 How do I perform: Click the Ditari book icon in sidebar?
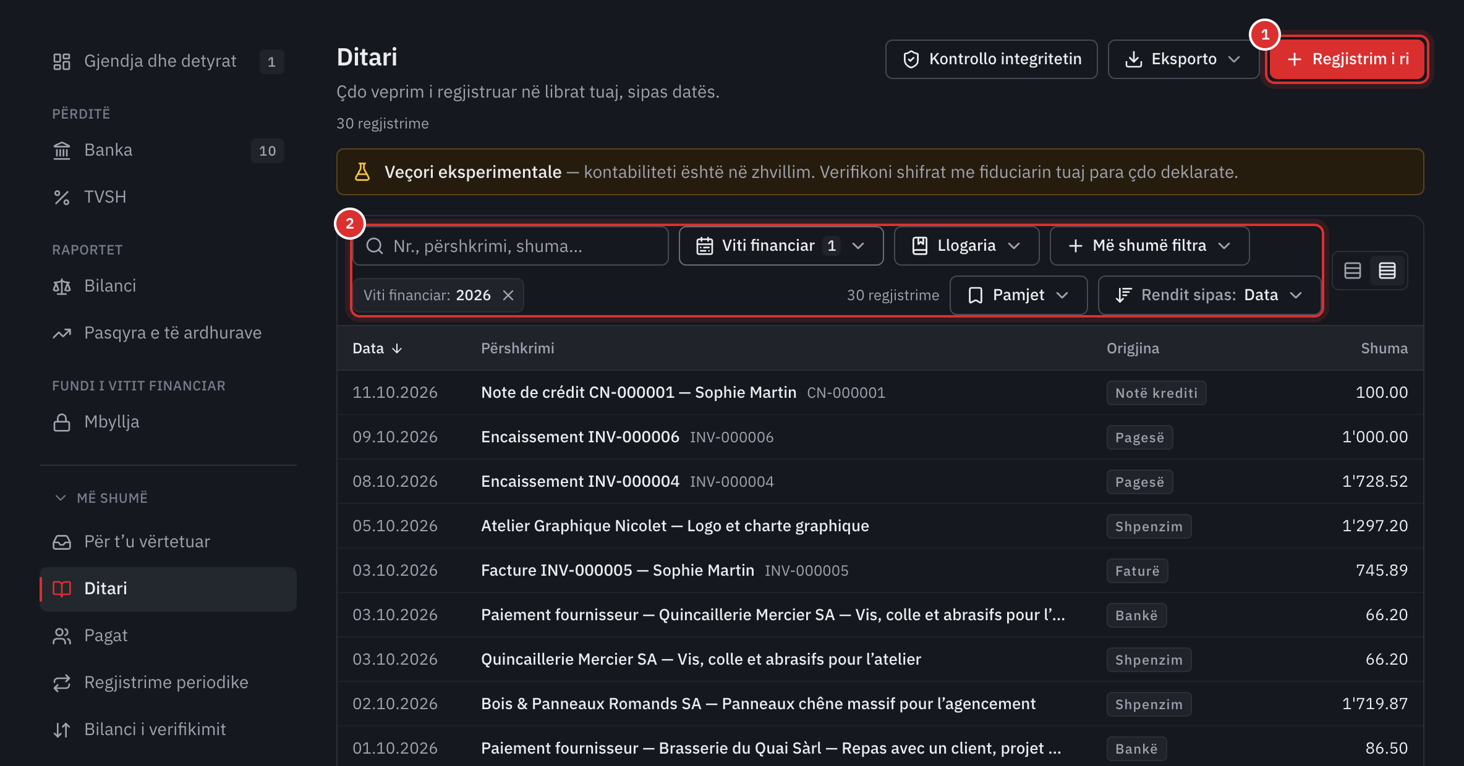click(62, 589)
